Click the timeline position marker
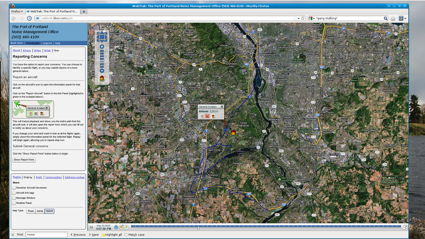 click(198, 228)
